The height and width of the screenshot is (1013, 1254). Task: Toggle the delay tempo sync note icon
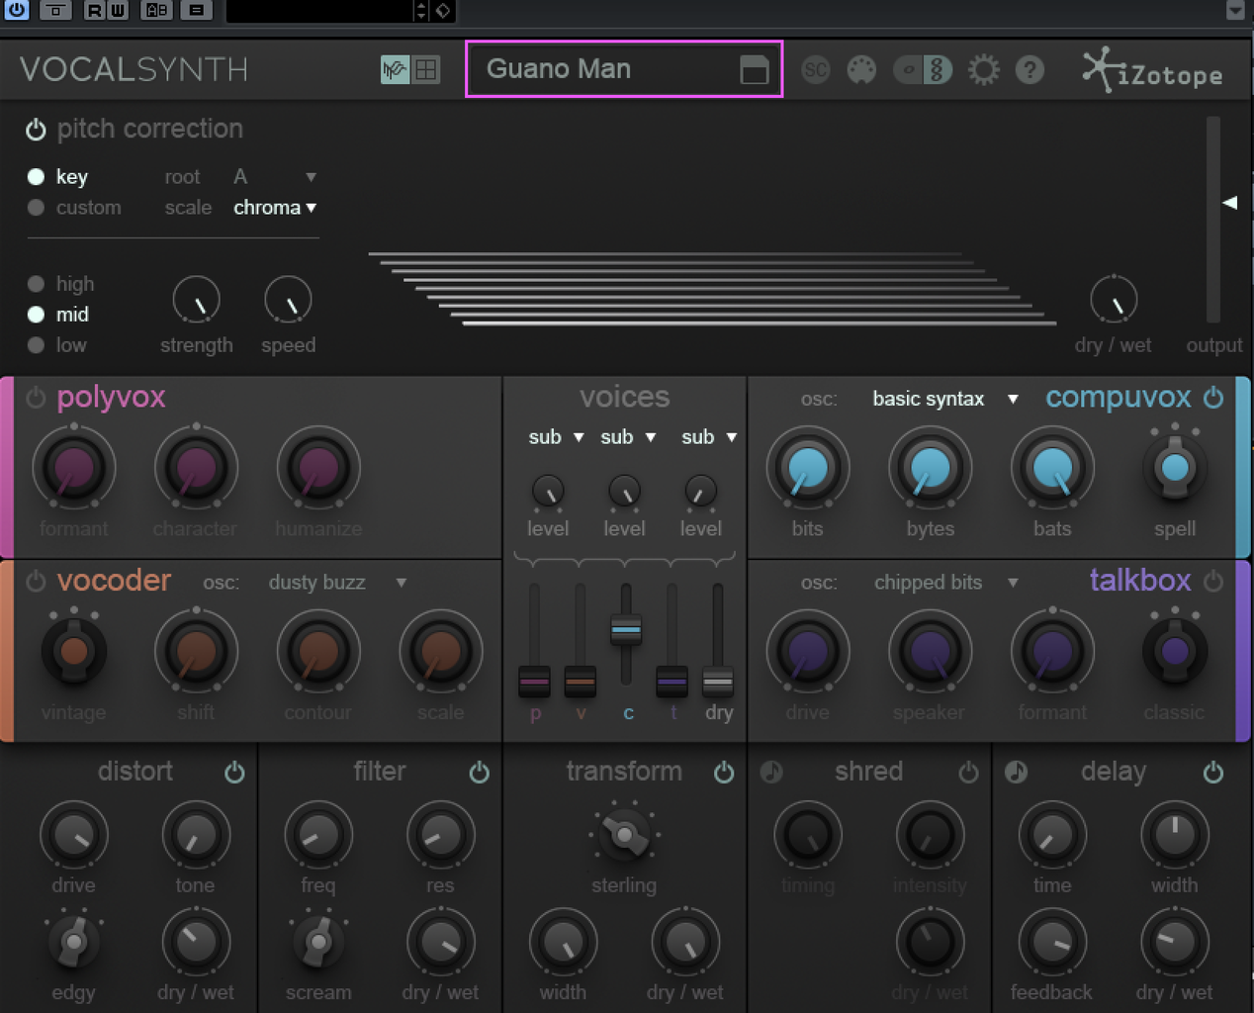click(x=1016, y=773)
